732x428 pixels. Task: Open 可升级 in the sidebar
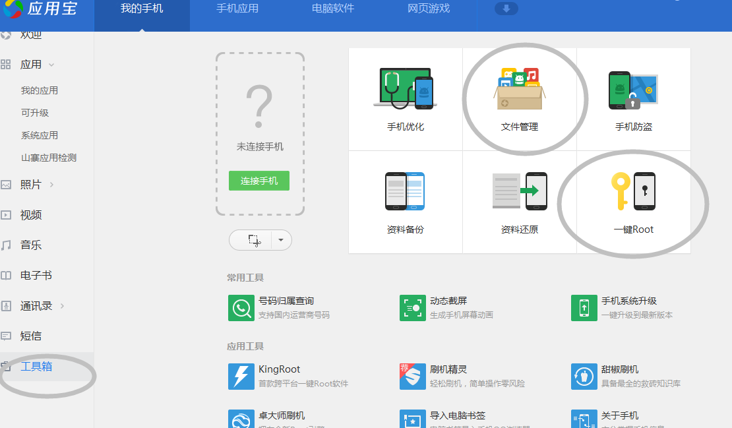click(x=35, y=113)
